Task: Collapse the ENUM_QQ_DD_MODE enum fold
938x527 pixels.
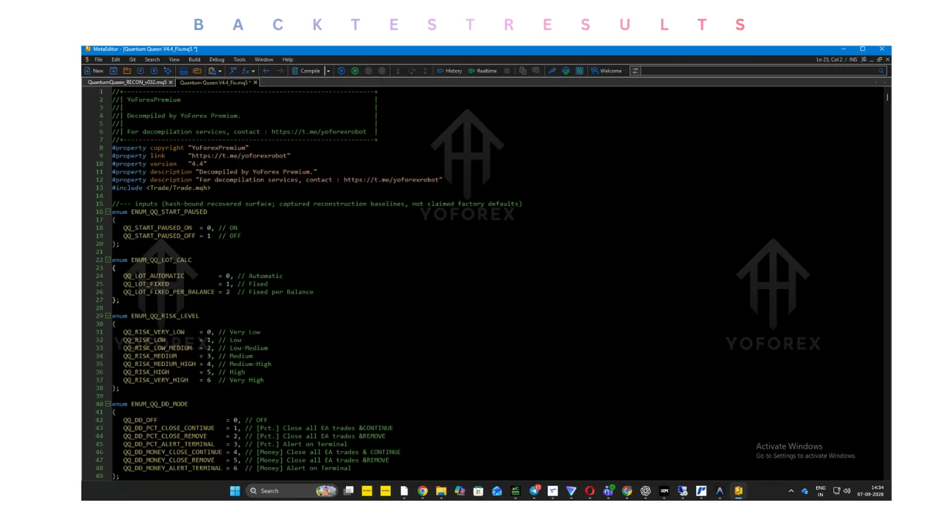Action: [x=108, y=404]
